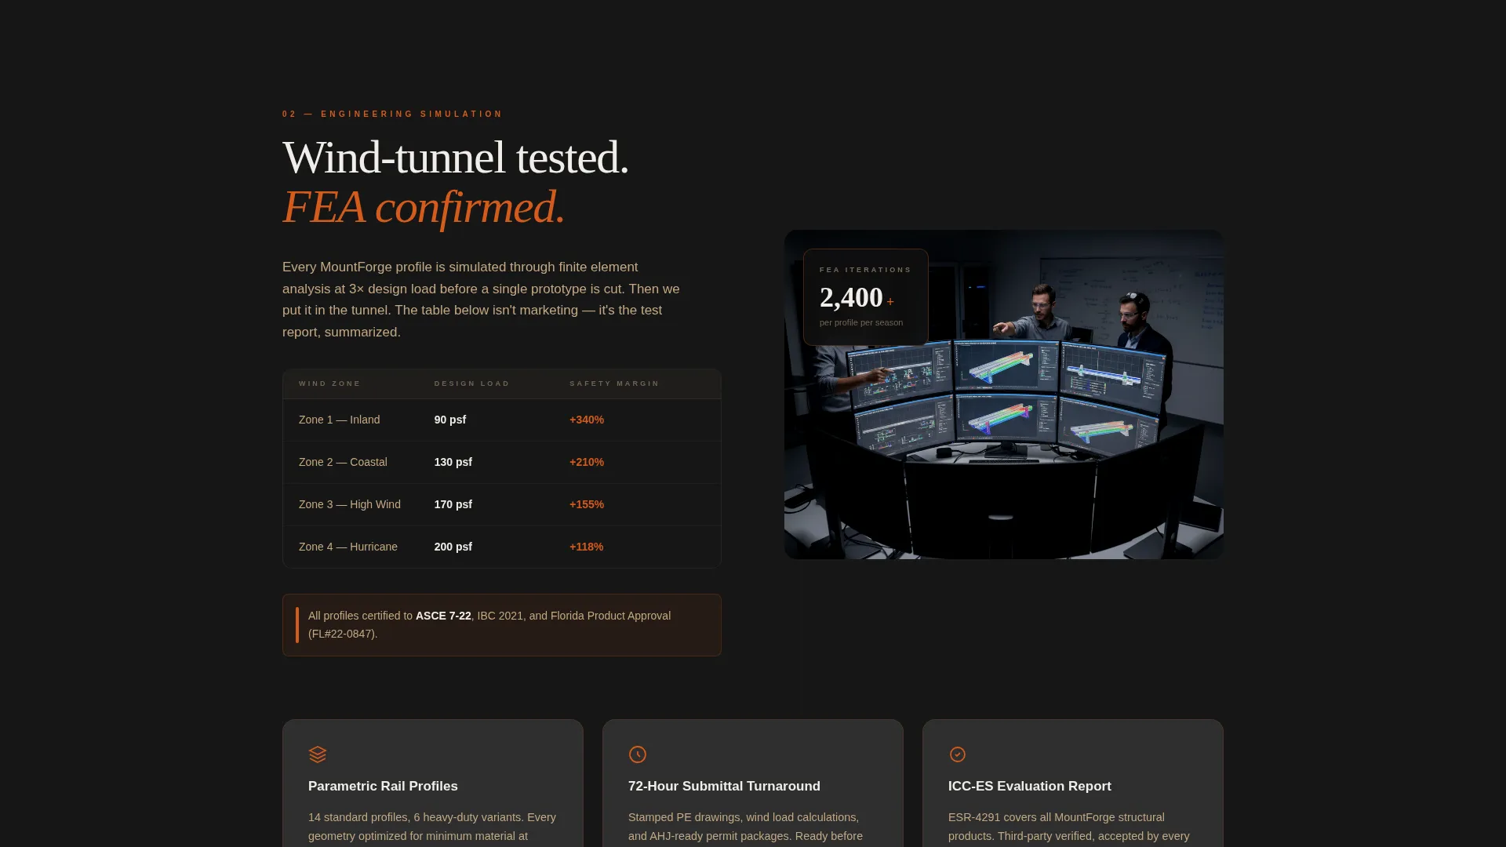The image size is (1506, 847).
Task: Click the '14 standard profiles' card description
Action: pyautogui.click(x=432, y=827)
